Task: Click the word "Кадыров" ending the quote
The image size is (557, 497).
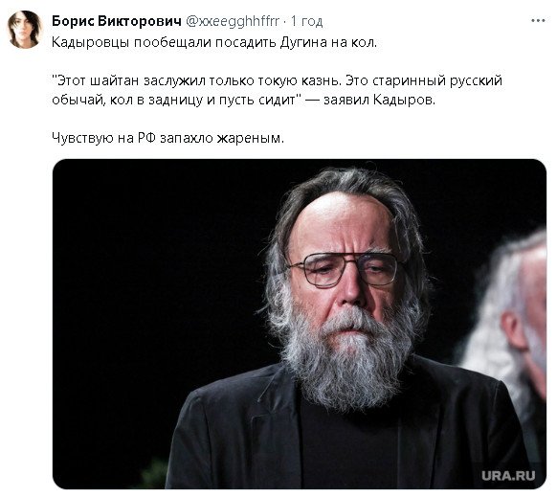Action: pyautogui.click(x=403, y=100)
